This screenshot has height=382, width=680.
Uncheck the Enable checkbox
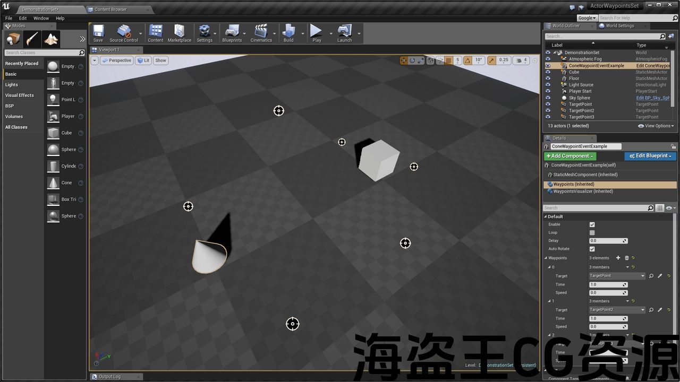pyautogui.click(x=592, y=224)
